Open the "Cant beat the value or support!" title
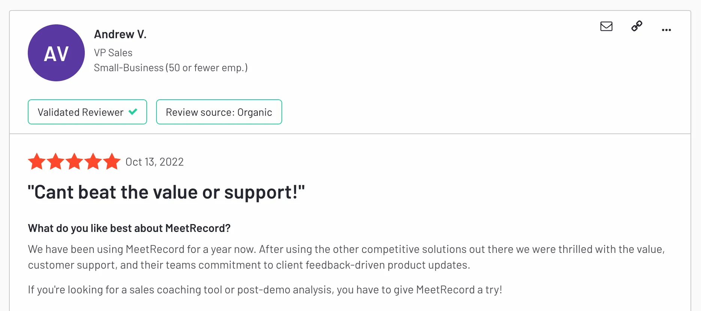Image resolution: width=701 pixels, height=311 pixels. click(166, 192)
